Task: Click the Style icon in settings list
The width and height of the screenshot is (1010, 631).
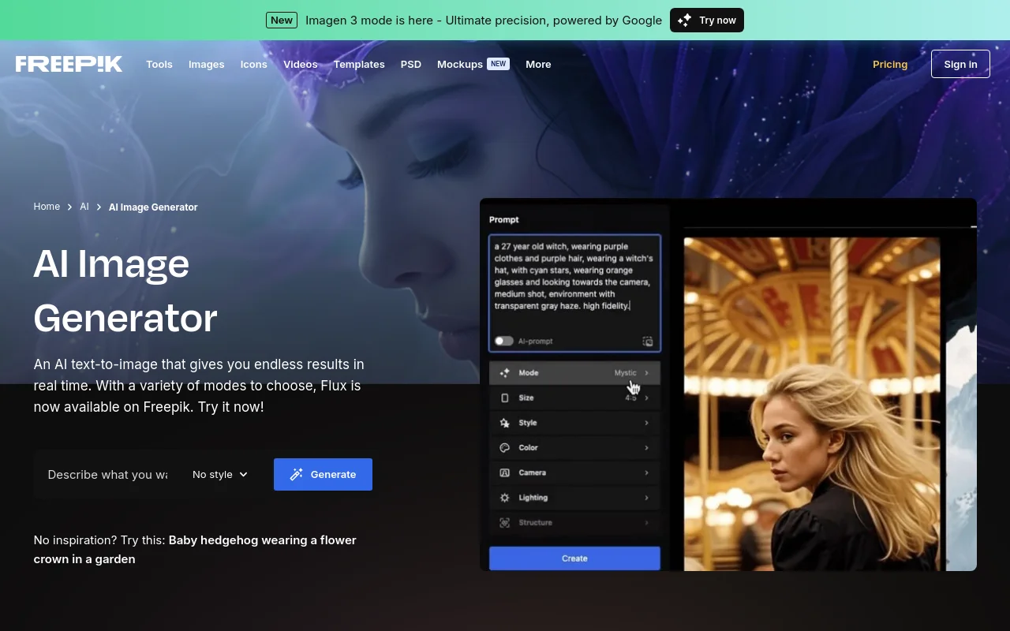Action: coord(505,423)
